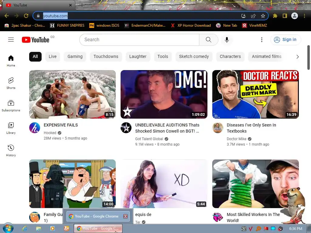Viewport: 311px width, 233px height.
Task: Click the search magnifier button
Action: click(x=208, y=40)
